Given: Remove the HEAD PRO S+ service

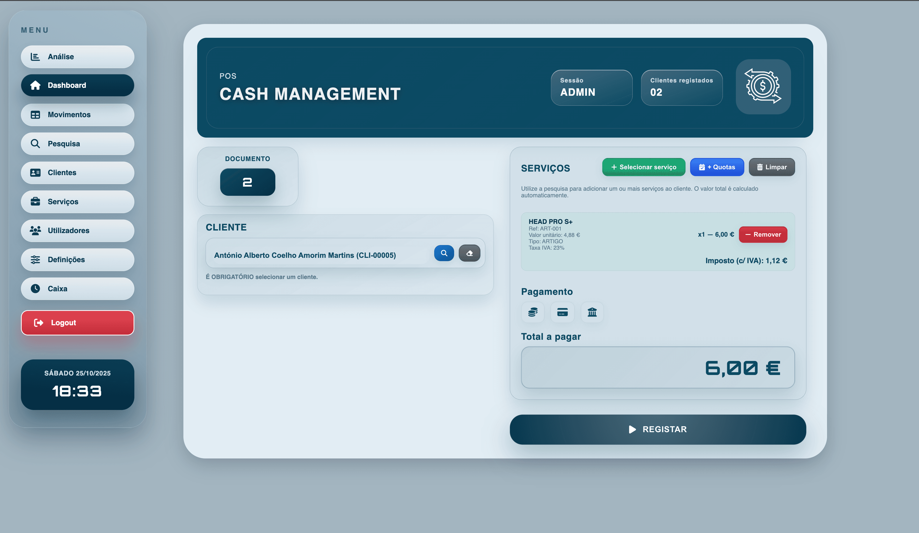Looking at the screenshot, I should pyautogui.click(x=763, y=234).
